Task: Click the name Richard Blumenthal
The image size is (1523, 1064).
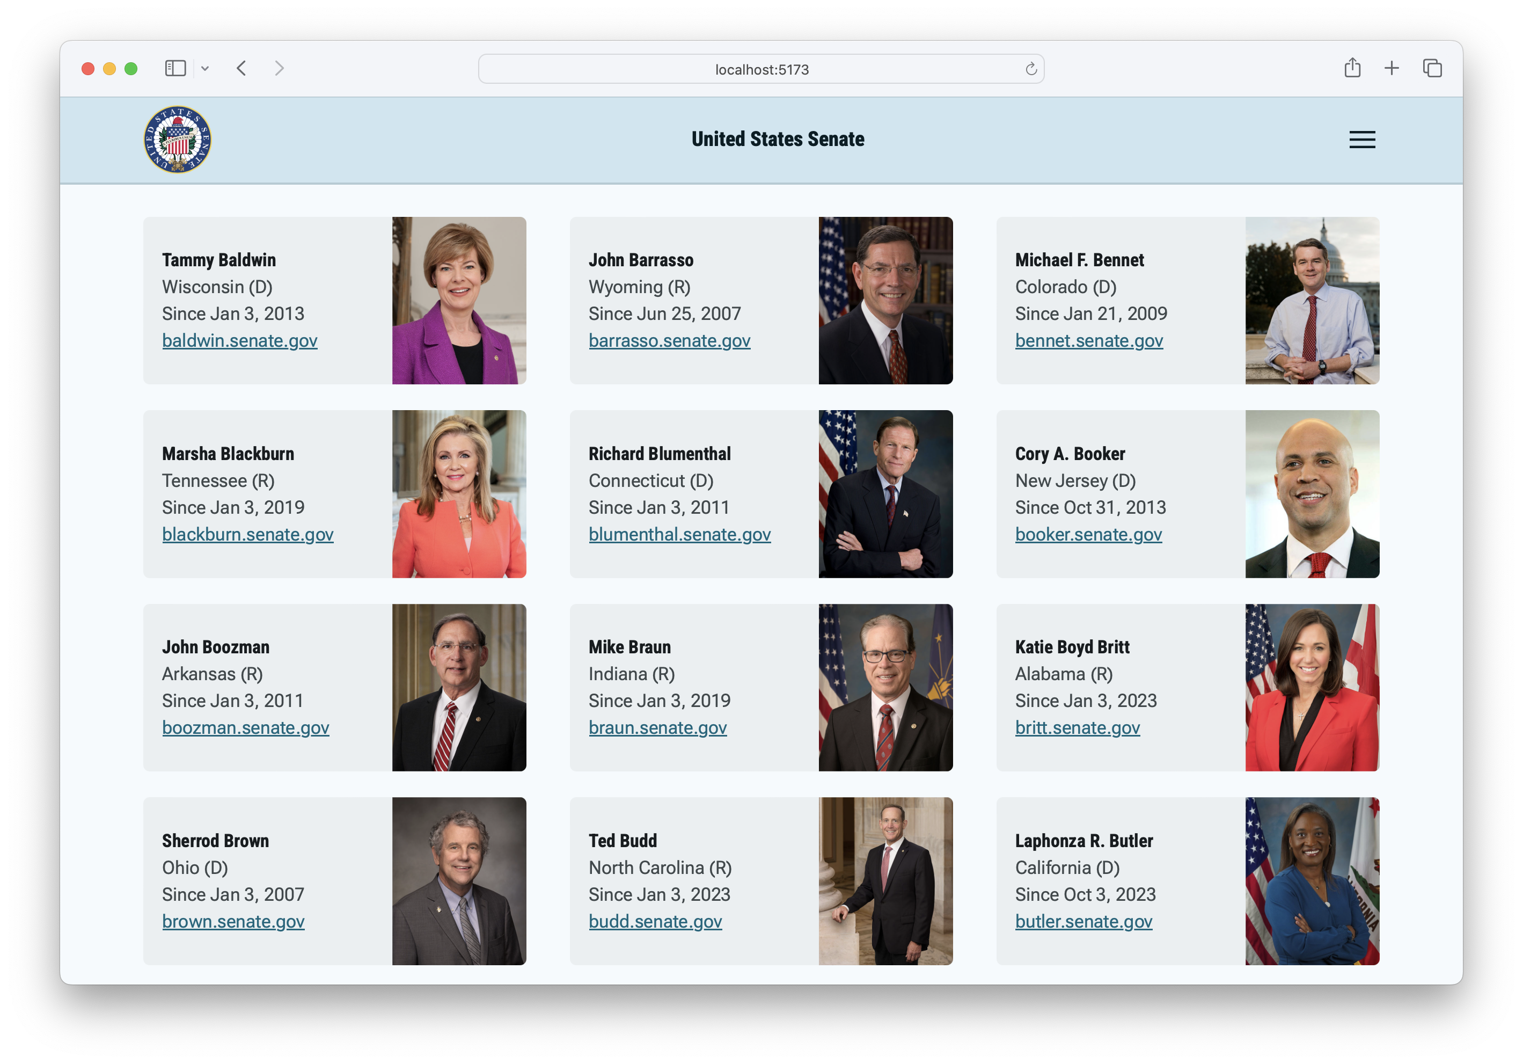Action: 660,453
